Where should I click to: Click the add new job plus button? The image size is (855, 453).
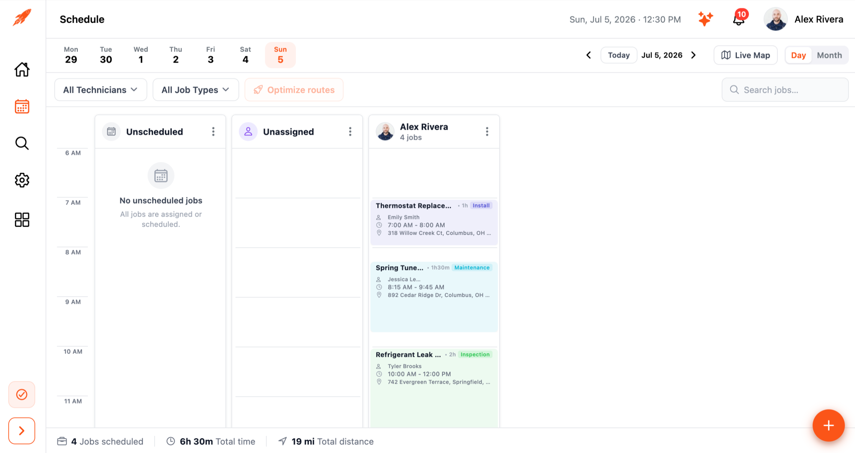pos(828,425)
